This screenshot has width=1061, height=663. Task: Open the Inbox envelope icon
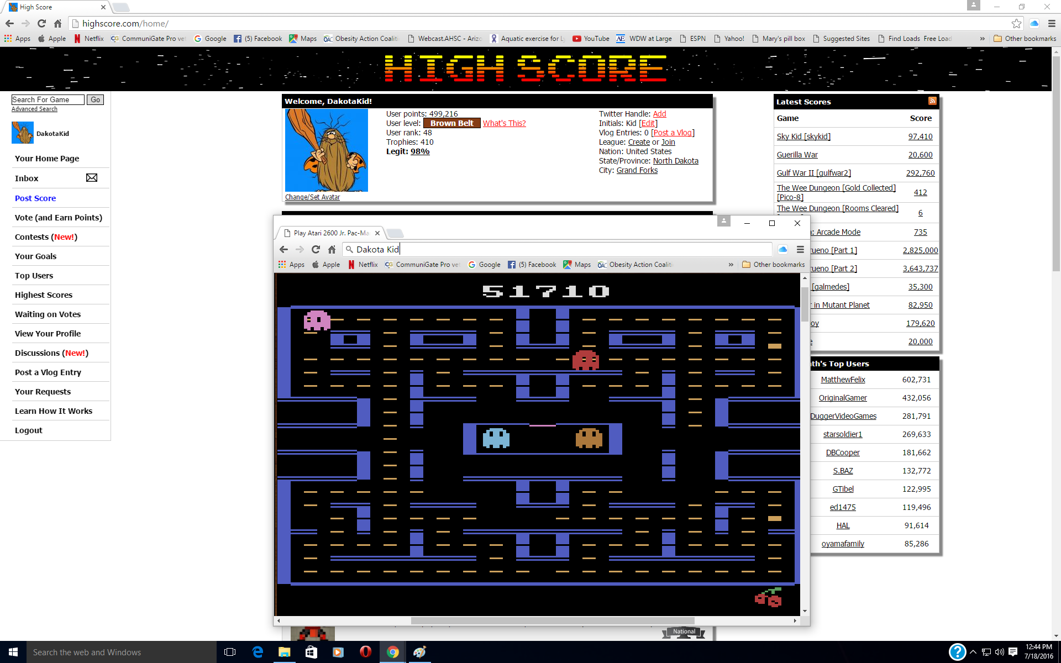tap(92, 178)
